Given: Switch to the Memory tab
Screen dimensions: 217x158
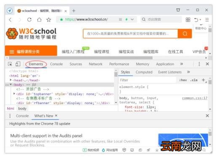Looking at the screenshot, I should tap(142, 64).
